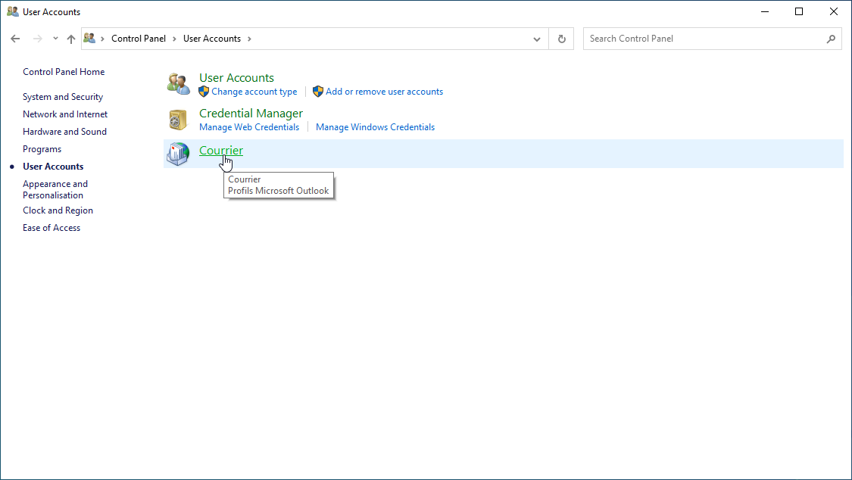Click the search magnifier icon

[x=831, y=39]
